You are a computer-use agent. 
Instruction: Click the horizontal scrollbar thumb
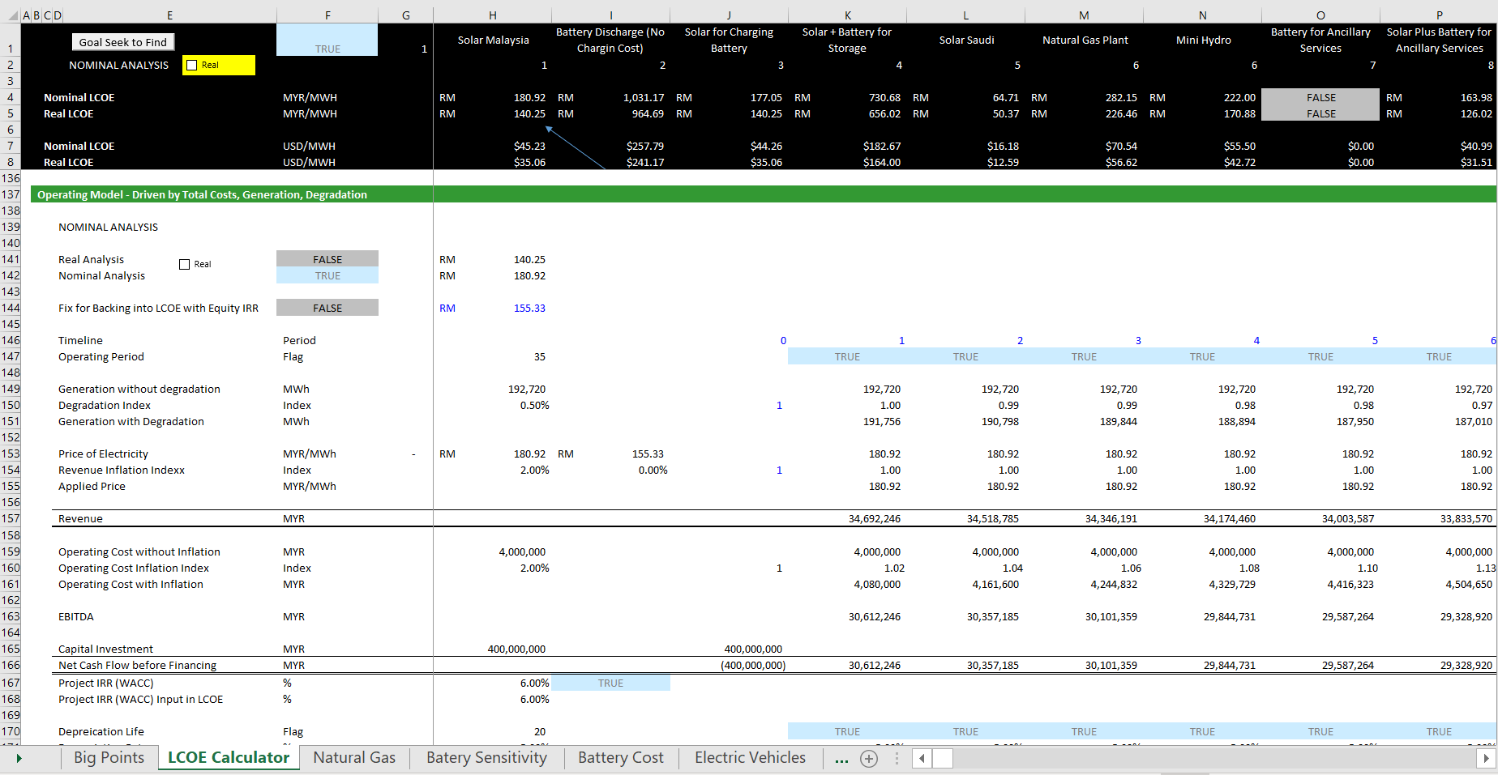[x=942, y=759]
